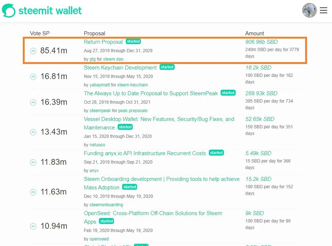Click the 13.43m vote SP value
Image resolution: width=332 pixels, height=246 pixels.
click(54, 132)
